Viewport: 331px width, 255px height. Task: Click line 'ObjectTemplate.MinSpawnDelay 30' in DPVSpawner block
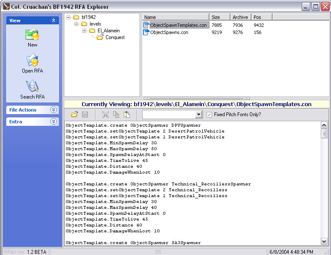[111, 143]
